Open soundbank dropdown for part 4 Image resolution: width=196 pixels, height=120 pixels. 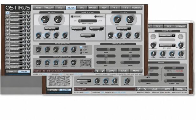coord(16,24)
